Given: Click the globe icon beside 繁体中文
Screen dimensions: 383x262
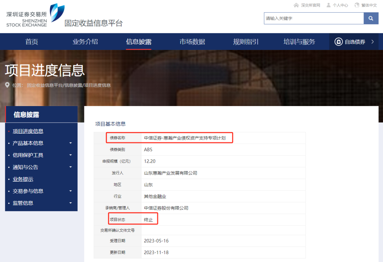Looking at the screenshot, I should pos(357,5).
